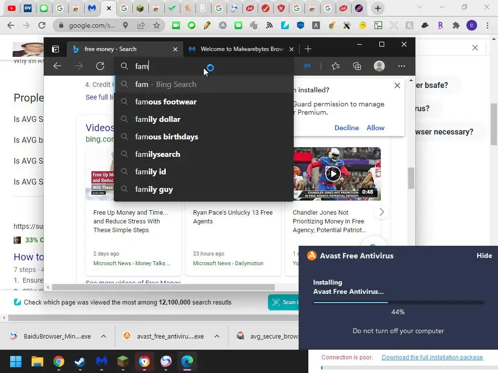Viewport: 498px width, 373px height.
Task: Pick the 'family dollar' suggestion
Action: tap(204, 119)
